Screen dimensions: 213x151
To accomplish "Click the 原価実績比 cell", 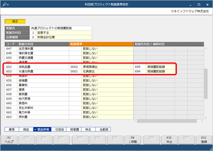I will tap(108, 67).
